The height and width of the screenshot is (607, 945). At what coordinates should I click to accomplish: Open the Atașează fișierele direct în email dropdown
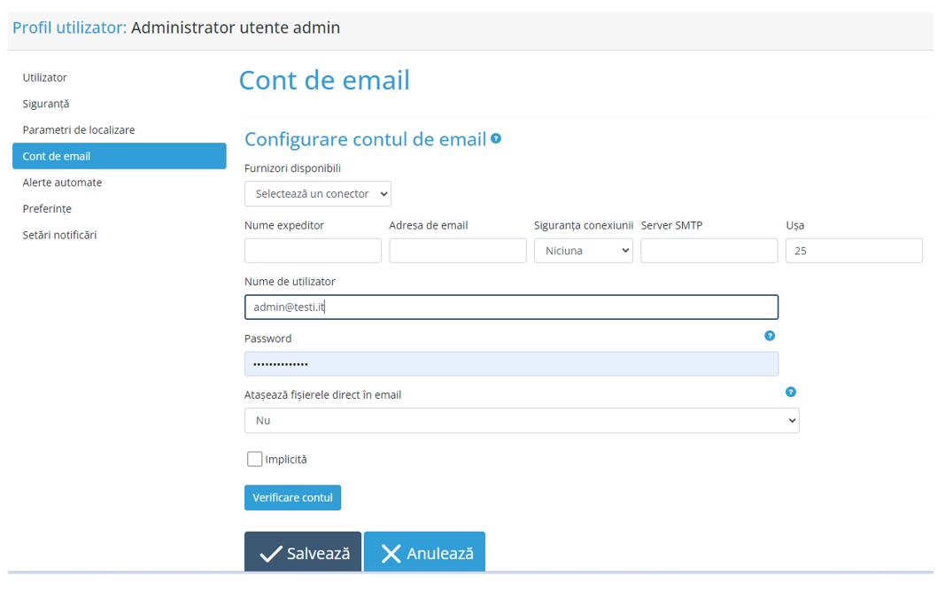click(x=522, y=421)
